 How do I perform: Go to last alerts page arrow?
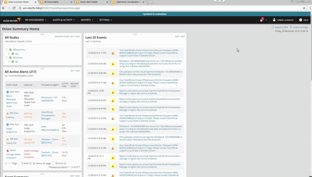tap(34, 164)
